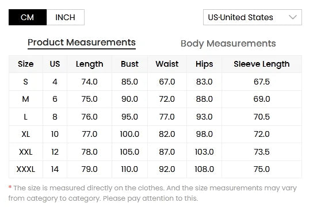Switch to the Body Measurements tab
The width and height of the screenshot is (317, 207).
pos(228,44)
